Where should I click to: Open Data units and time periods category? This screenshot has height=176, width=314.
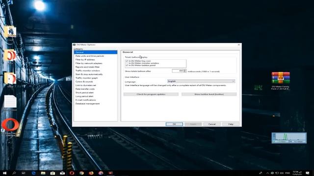[x=90, y=56]
